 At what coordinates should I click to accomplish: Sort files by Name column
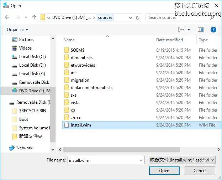[69, 40]
